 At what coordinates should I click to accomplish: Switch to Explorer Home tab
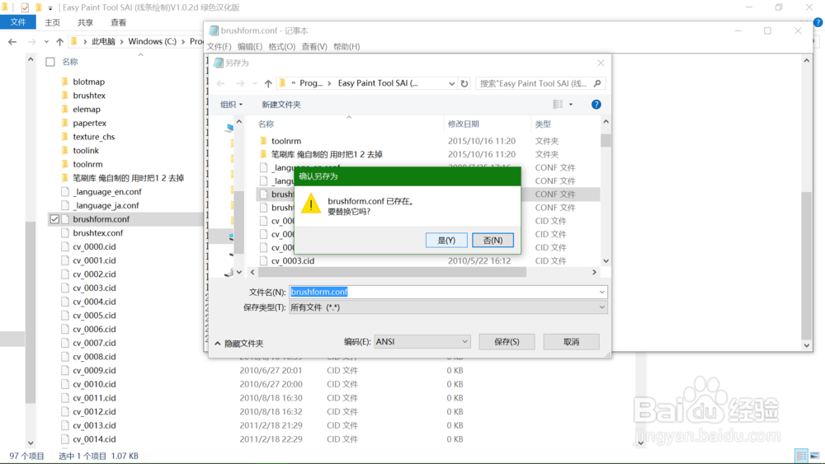pyautogui.click(x=52, y=22)
